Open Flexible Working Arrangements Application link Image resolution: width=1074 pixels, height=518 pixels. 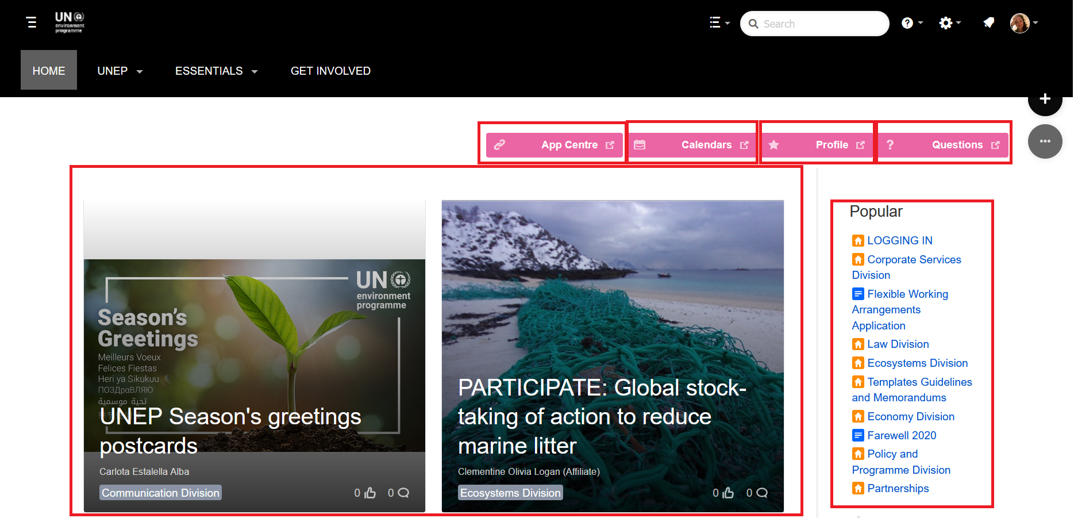[x=900, y=310]
